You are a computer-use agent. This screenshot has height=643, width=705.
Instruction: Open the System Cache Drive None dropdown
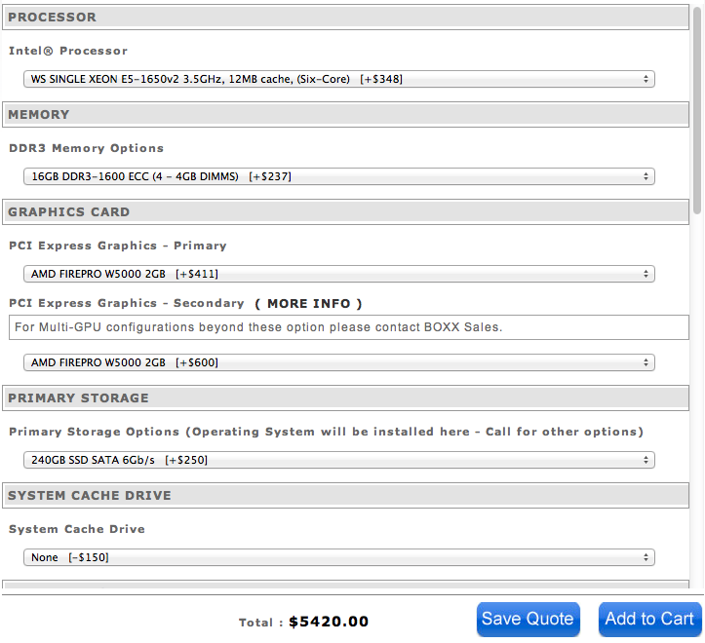[339, 557]
